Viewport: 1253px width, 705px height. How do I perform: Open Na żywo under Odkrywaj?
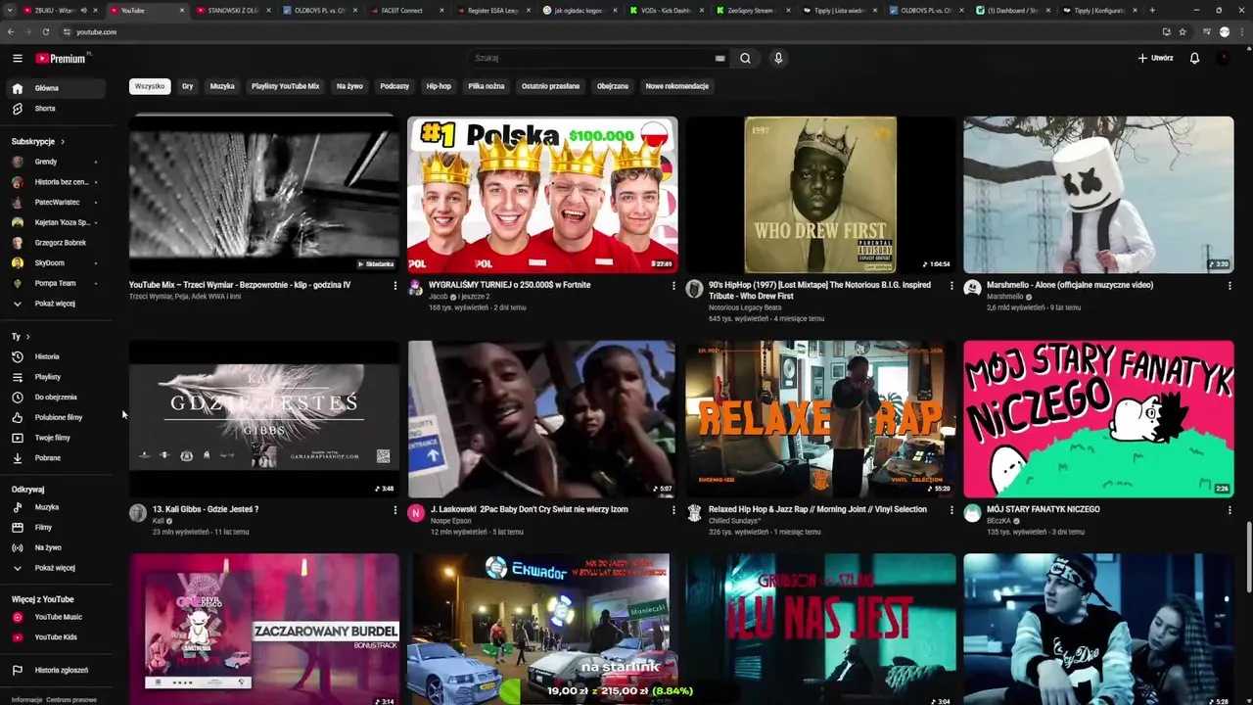[55, 547]
